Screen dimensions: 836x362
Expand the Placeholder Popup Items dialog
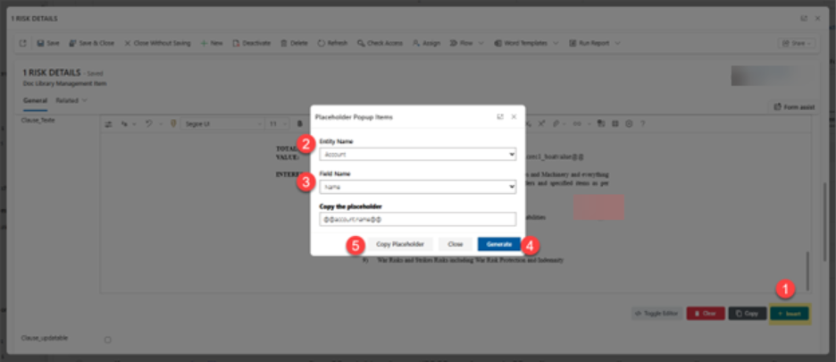(x=500, y=116)
